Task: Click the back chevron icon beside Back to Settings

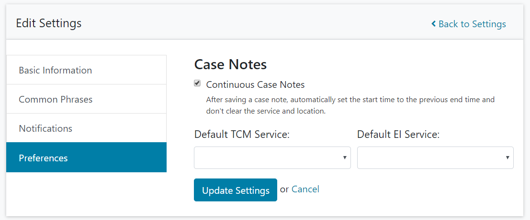Action: (433, 24)
